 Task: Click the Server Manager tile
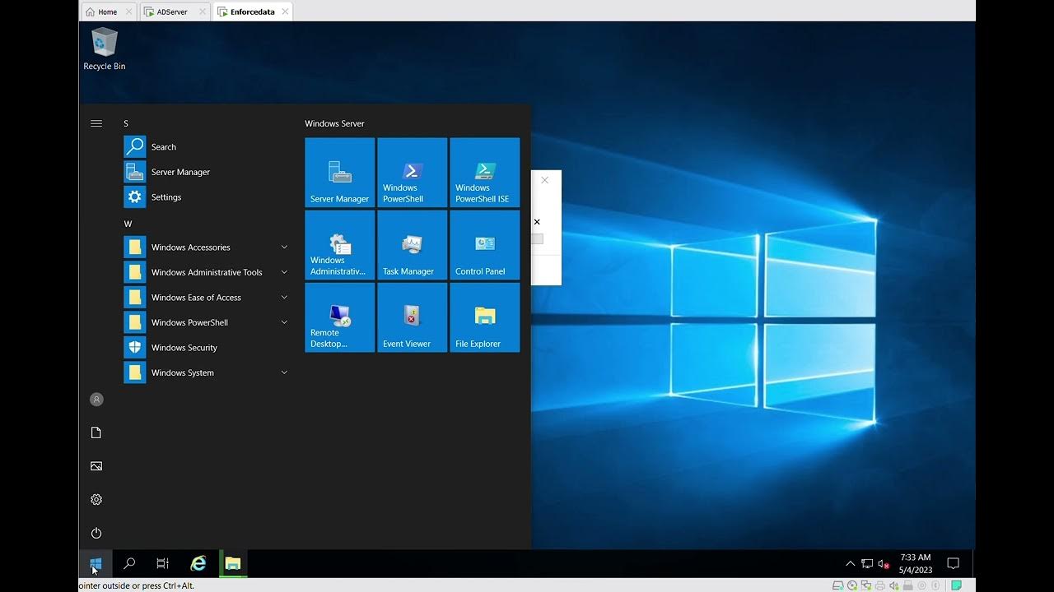[x=339, y=173]
